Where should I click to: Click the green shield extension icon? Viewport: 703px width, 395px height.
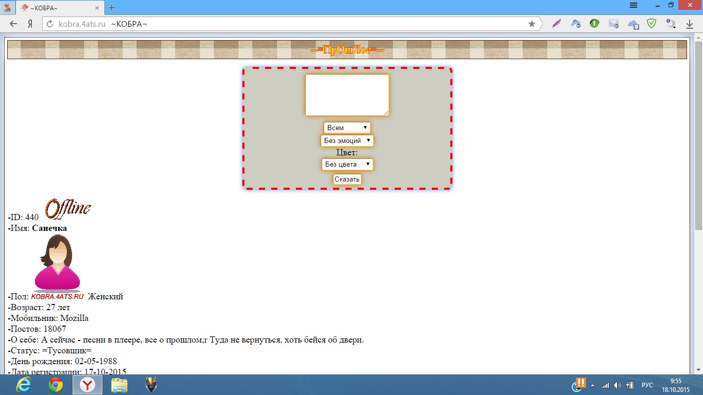point(652,24)
